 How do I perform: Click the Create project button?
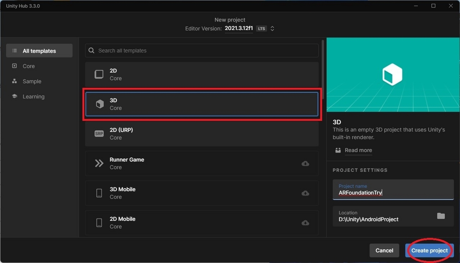tap(429, 250)
